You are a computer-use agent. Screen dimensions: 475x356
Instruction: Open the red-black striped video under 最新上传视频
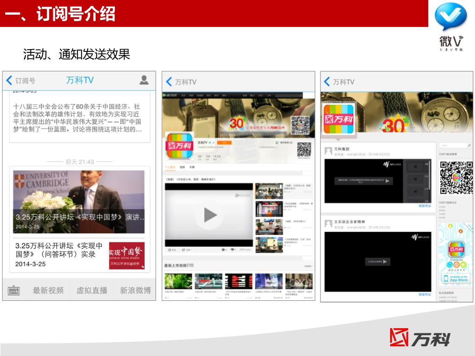pos(238,281)
